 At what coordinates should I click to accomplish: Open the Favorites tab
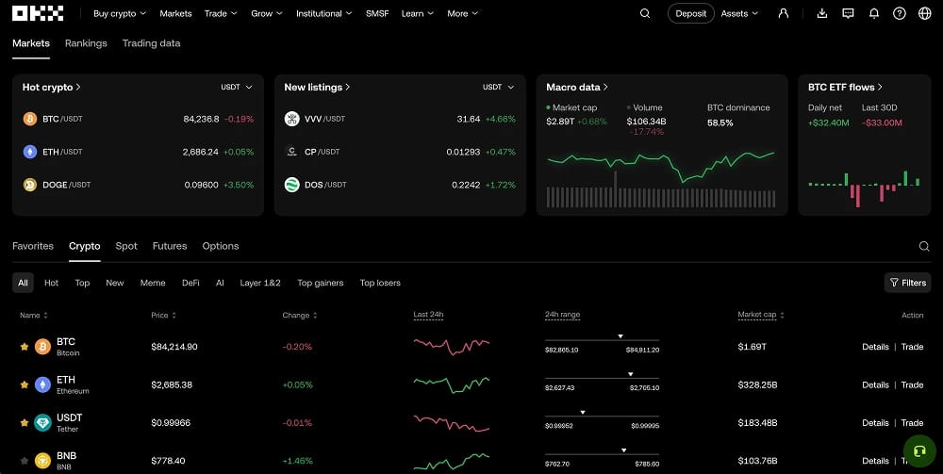tap(33, 246)
